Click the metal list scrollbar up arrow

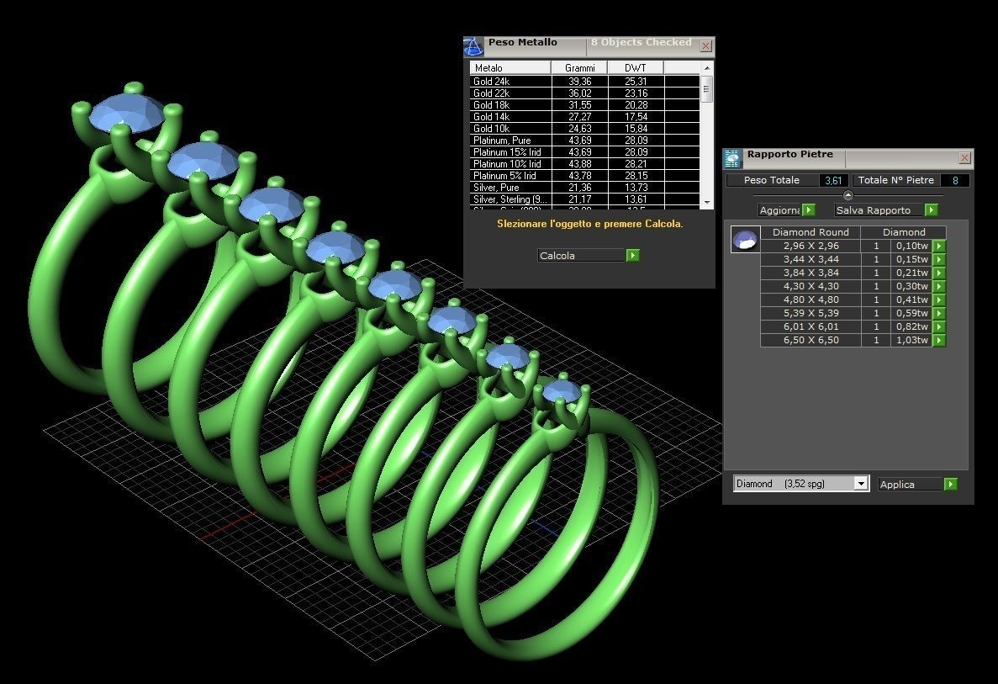706,67
